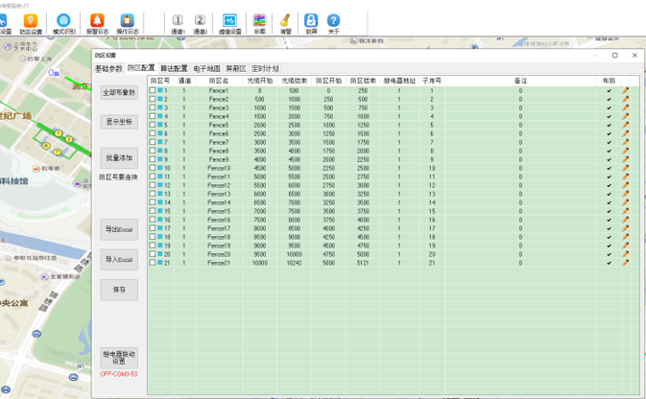Click the 导出Excel button
This screenshot has width=646, height=399.
[x=119, y=230]
